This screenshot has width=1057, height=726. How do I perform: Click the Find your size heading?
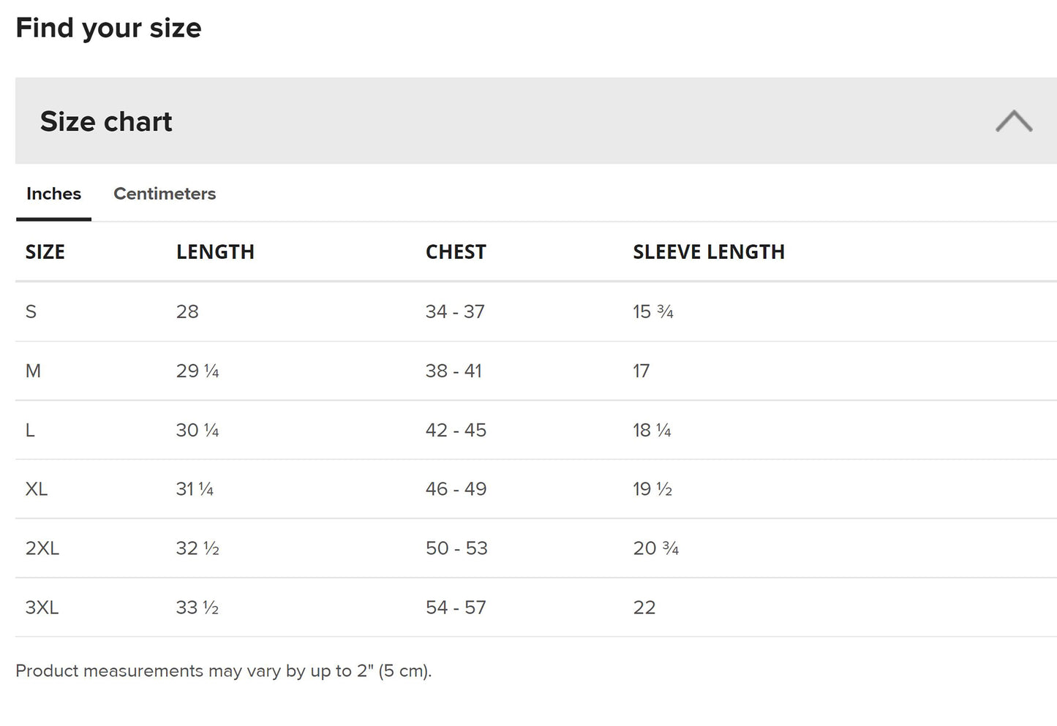pyautogui.click(x=108, y=28)
